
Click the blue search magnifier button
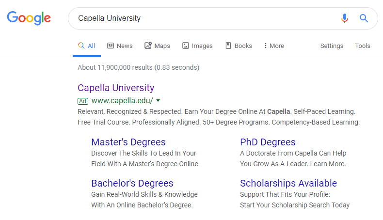pyautogui.click(x=364, y=18)
